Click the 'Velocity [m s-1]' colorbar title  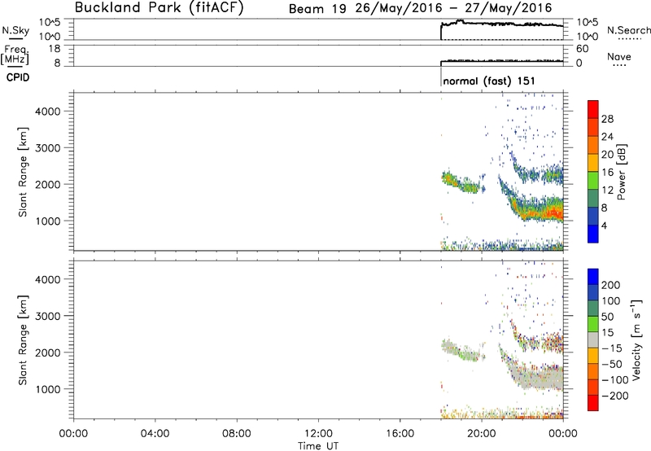[x=636, y=339]
